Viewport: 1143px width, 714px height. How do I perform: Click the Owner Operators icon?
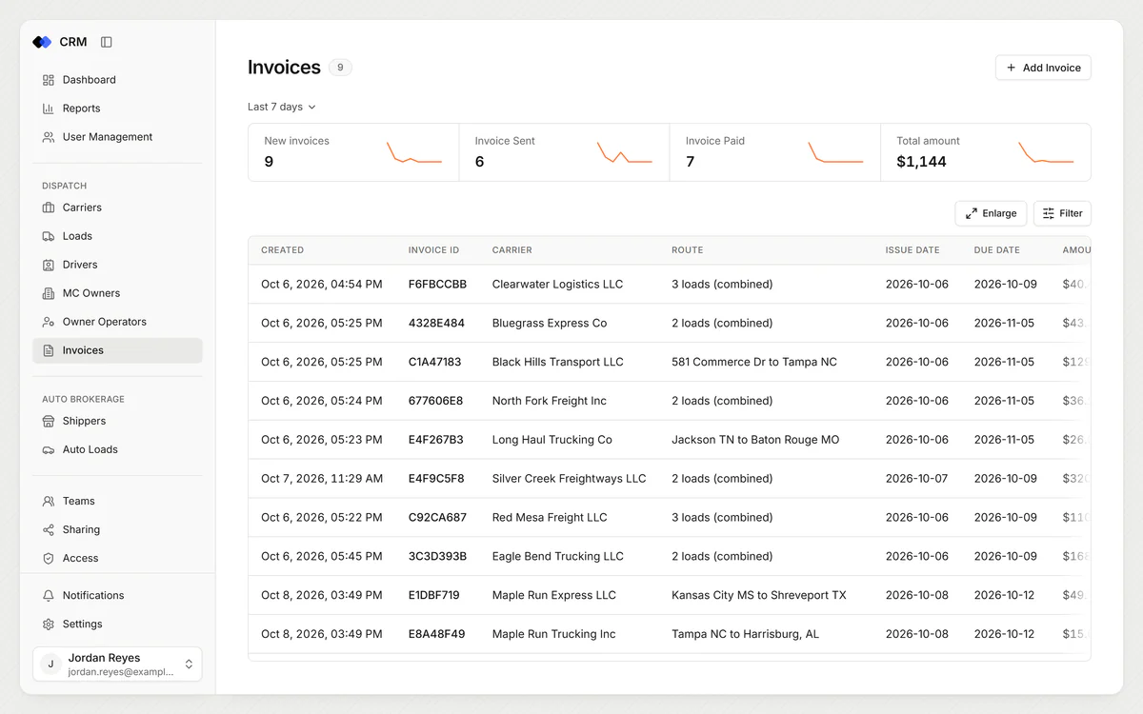pyautogui.click(x=49, y=322)
